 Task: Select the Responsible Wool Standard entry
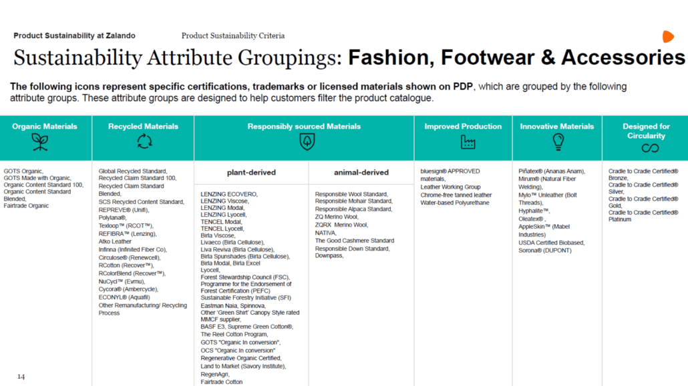point(351,194)
